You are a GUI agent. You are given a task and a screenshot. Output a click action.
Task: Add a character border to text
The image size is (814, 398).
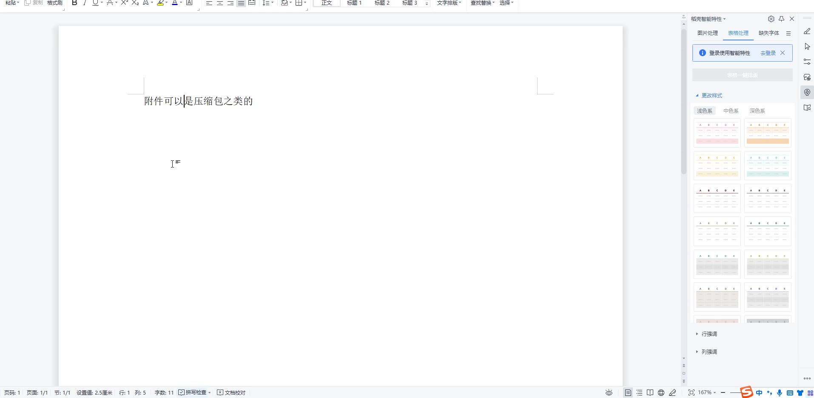click(x=190, y=3)
